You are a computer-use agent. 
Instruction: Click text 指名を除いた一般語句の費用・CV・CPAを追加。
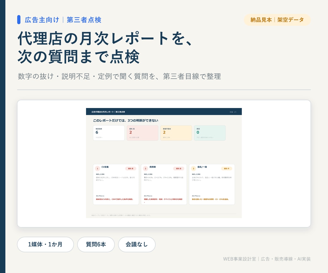pos(211,199)
